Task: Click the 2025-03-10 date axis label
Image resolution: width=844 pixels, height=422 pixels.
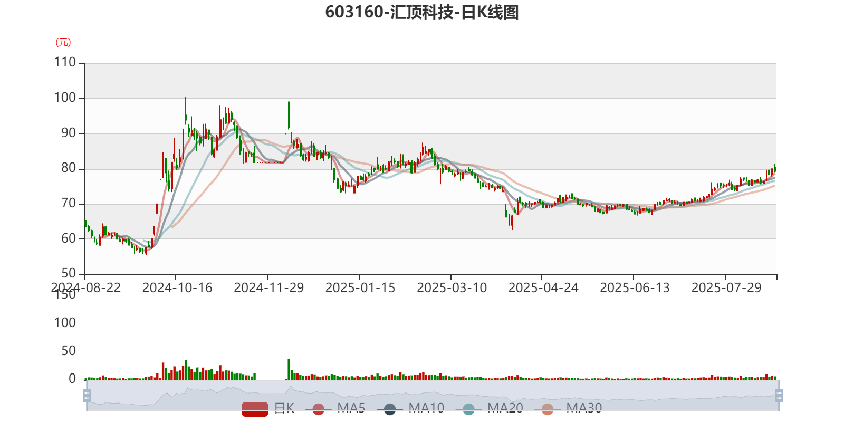Action: (452, 288)
